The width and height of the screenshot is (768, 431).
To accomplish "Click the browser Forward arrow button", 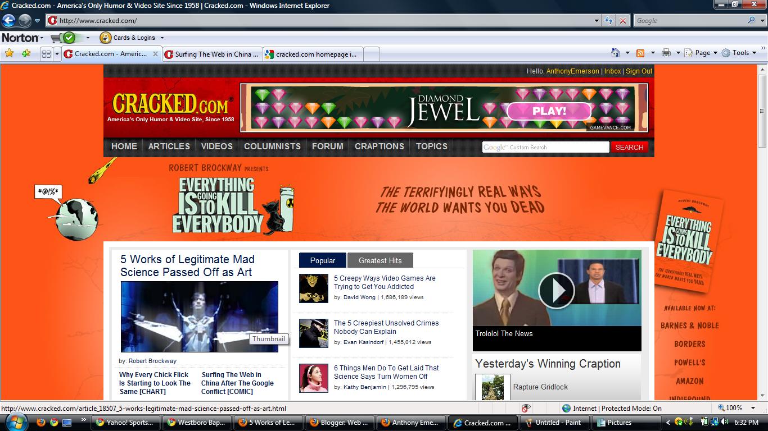I will click(25, 21).
